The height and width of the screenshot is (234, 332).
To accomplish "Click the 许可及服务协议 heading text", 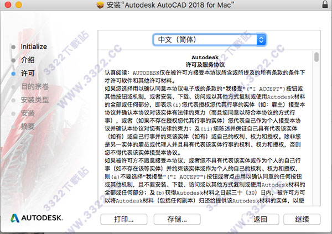I will coord(205,65).
